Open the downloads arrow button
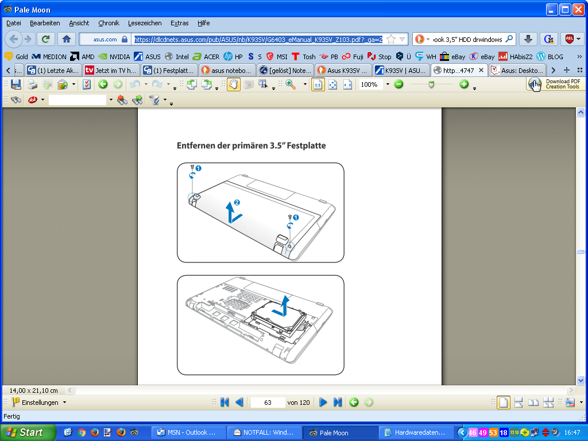 coord(528,39)
